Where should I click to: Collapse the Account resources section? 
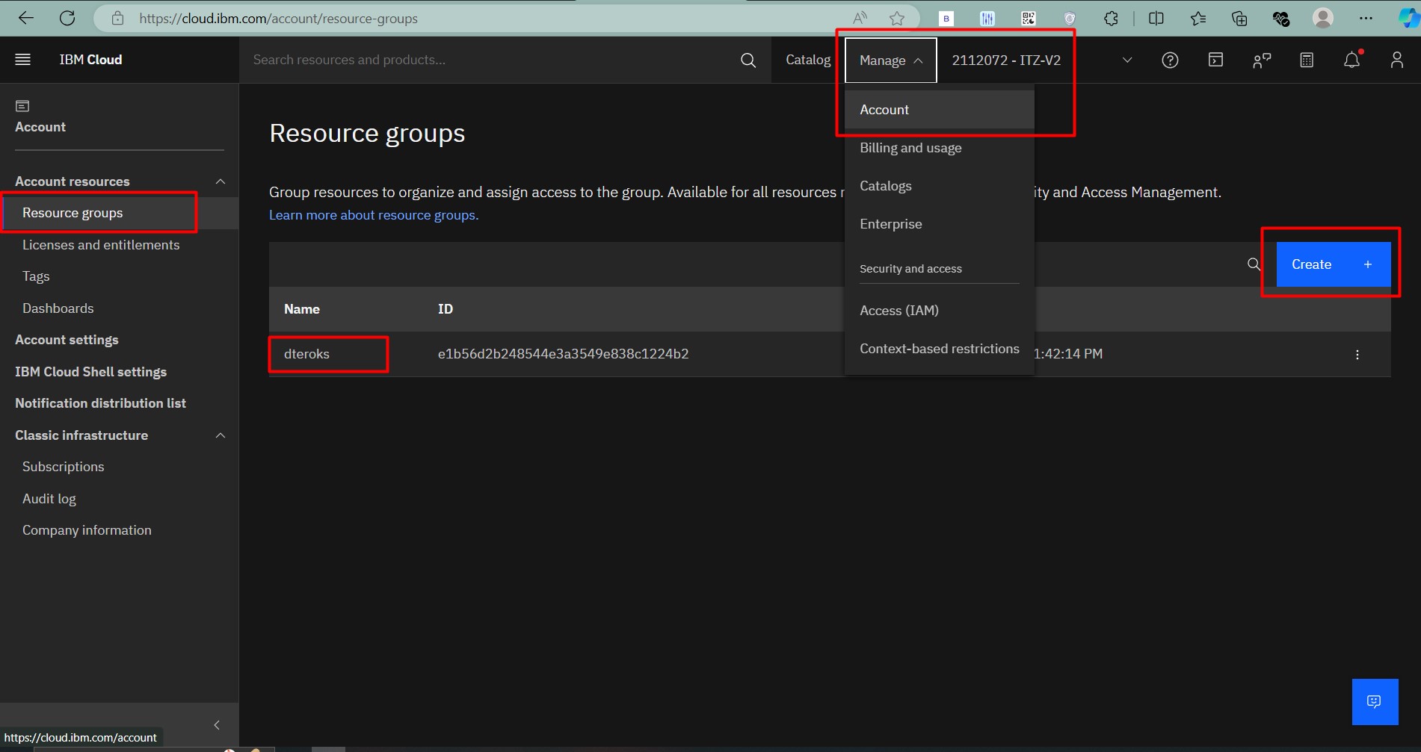[220, 181]
